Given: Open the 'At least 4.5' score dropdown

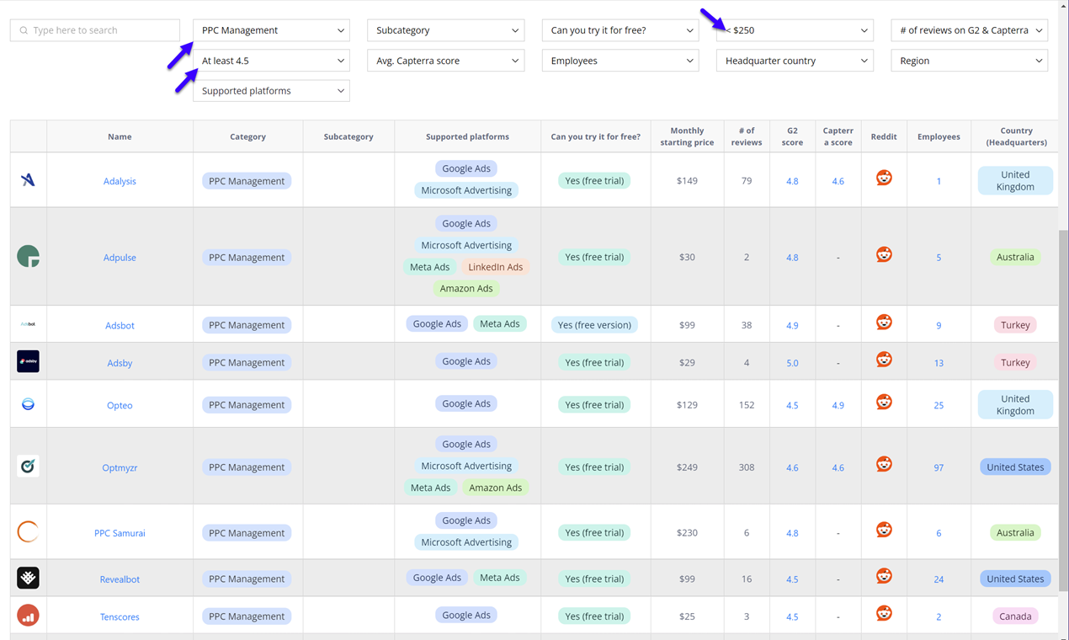Looking at the screenshot, I should tap(271, 61).
